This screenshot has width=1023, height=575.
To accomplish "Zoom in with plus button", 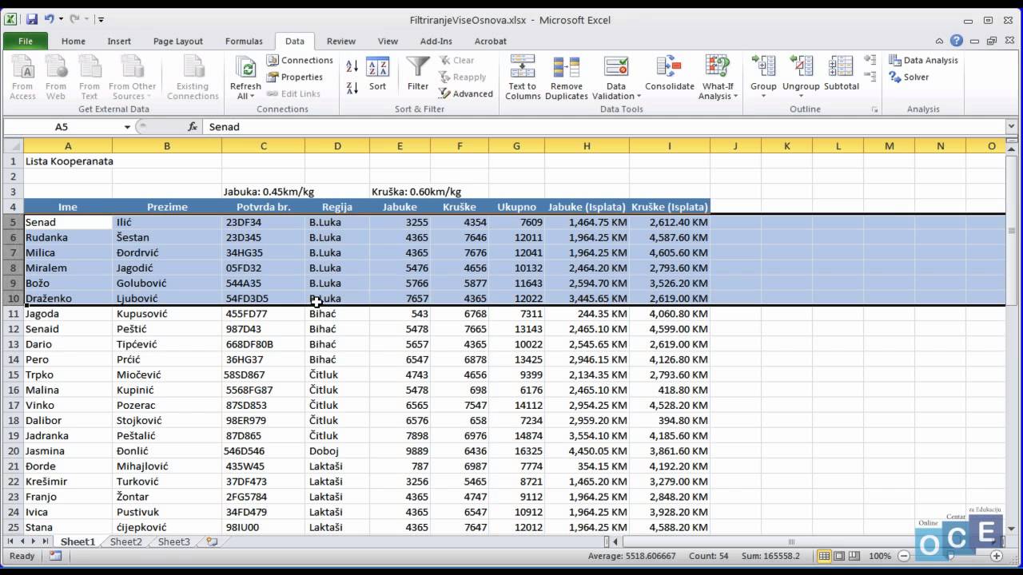I will (x=996, y=556).
